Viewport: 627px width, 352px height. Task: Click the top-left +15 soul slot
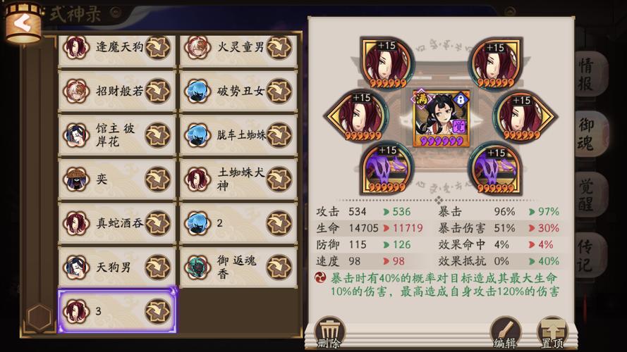point(386,63)
